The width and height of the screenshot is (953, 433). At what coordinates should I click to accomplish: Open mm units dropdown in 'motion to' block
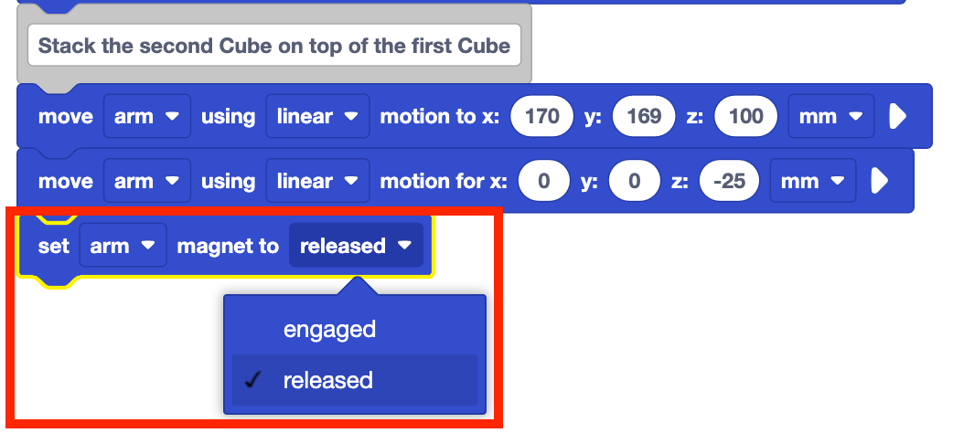point(830,116)
